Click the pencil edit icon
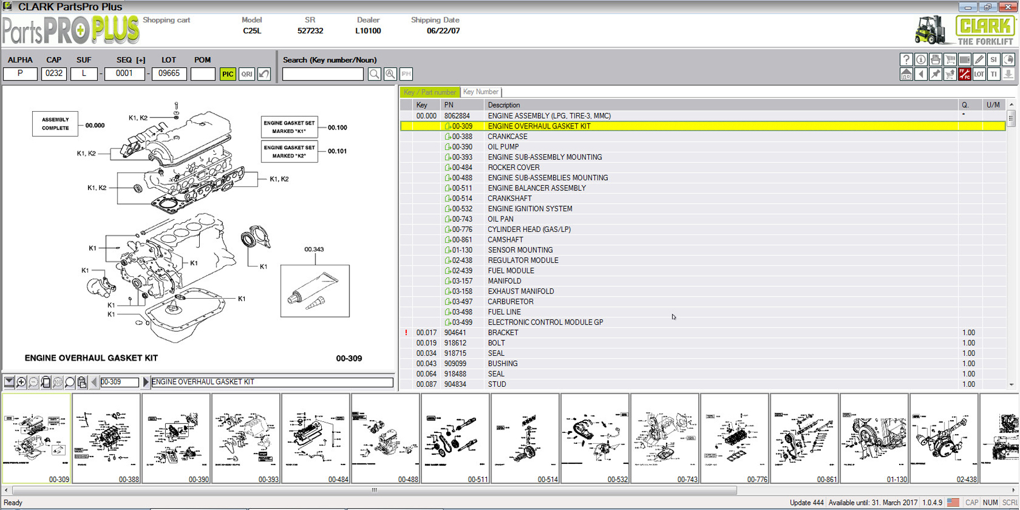This screenshot has width=1020, height=510. 979,59
